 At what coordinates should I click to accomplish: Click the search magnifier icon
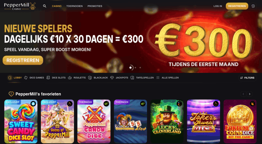point(45,6)
